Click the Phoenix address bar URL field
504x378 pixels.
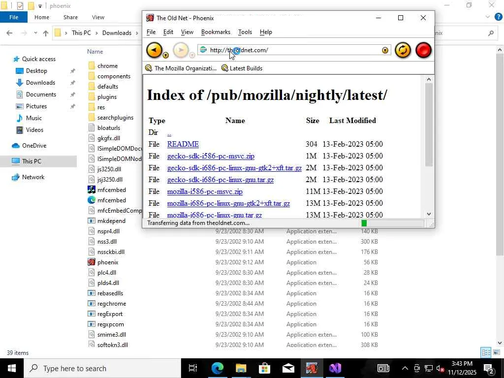[294, 50]
